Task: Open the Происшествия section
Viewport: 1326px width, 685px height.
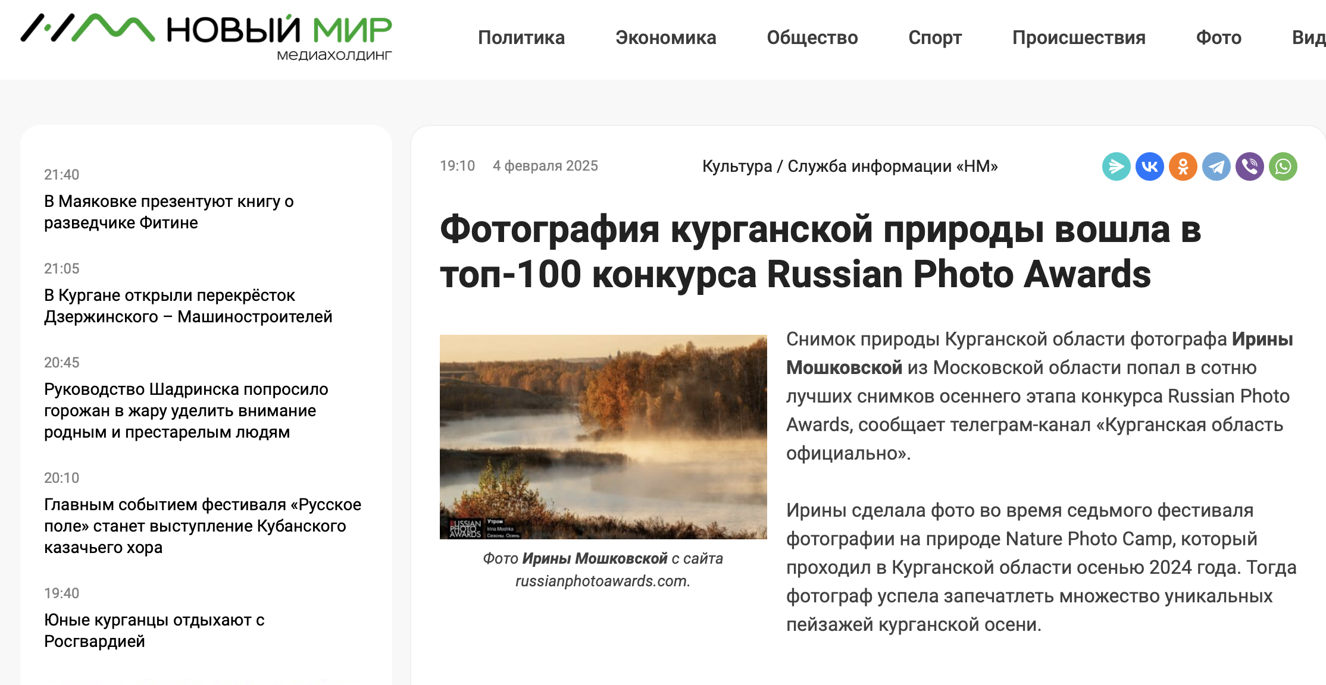Action: (1079, 37)
